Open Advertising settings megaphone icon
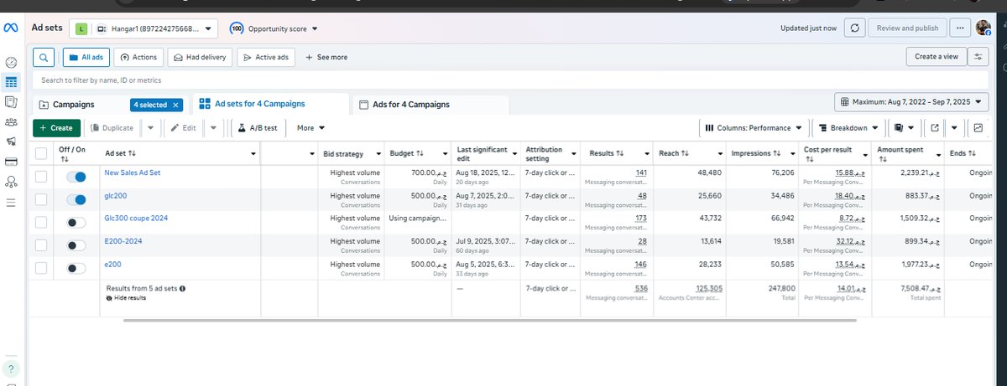 tap(11, 141)
